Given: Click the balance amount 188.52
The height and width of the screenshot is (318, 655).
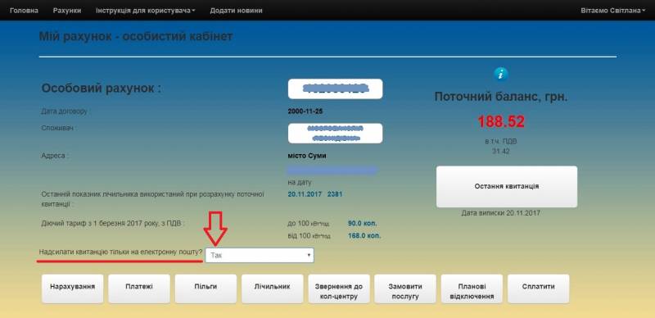Looking at the screenshot, I should (x=501, y=122).
